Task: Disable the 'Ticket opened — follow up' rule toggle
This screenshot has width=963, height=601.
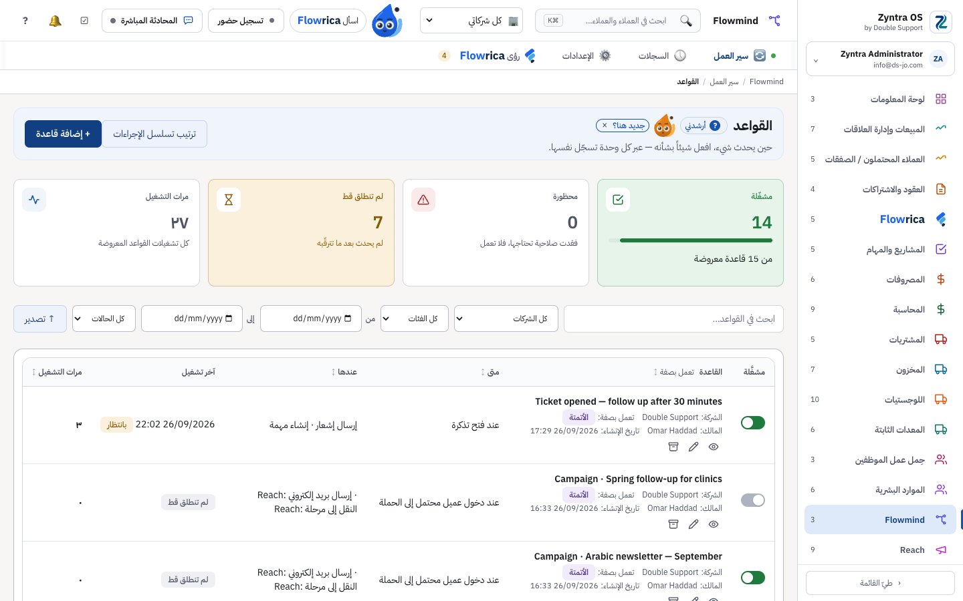Action: 753,423
